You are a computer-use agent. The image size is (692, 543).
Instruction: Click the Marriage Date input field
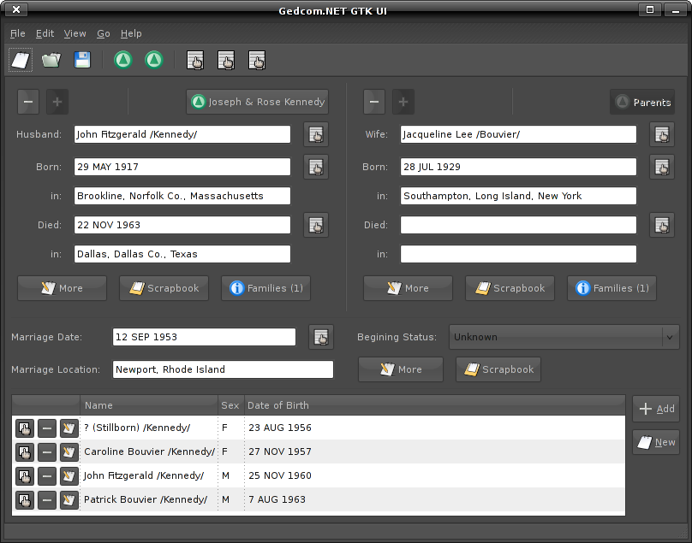204,337
